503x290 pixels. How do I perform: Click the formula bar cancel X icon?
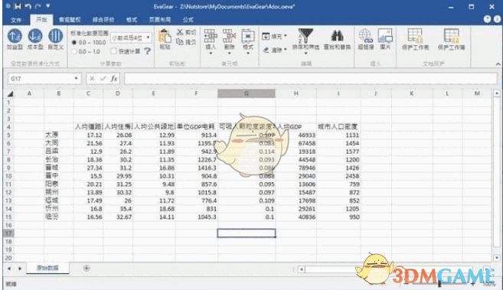click(x=92, y=79)
